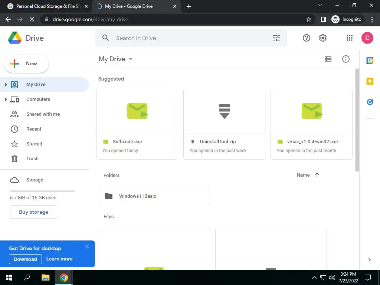Open Google Calendar side panel
Viewport: 380px width, 285px height.
pyautogui.click(x=370, y=60)
